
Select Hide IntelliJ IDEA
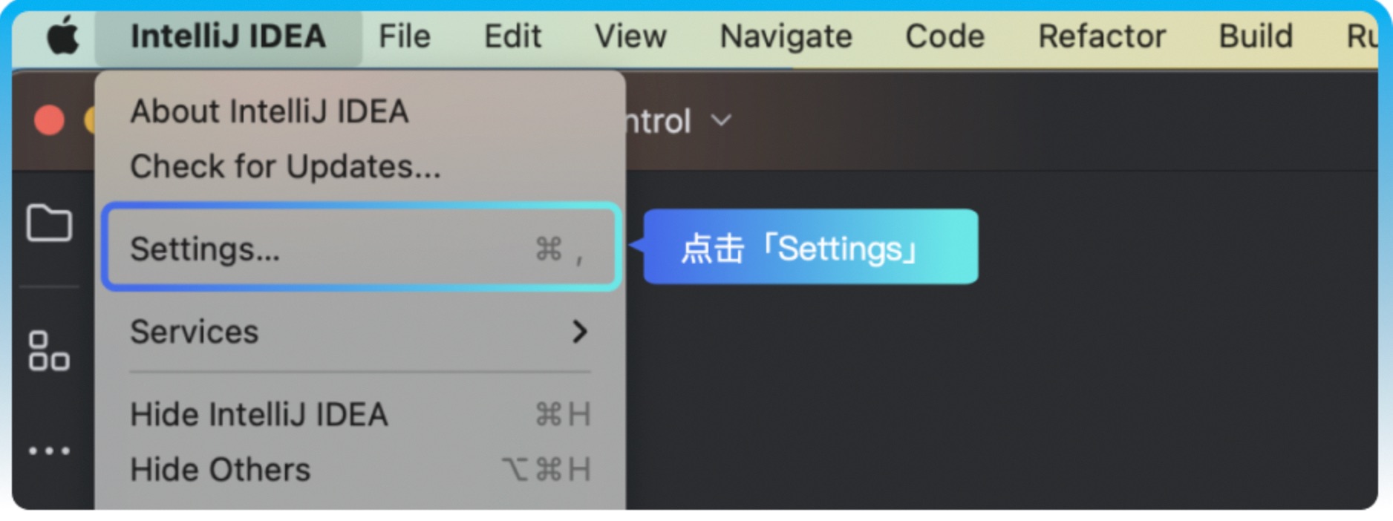[x=258, y=416]
